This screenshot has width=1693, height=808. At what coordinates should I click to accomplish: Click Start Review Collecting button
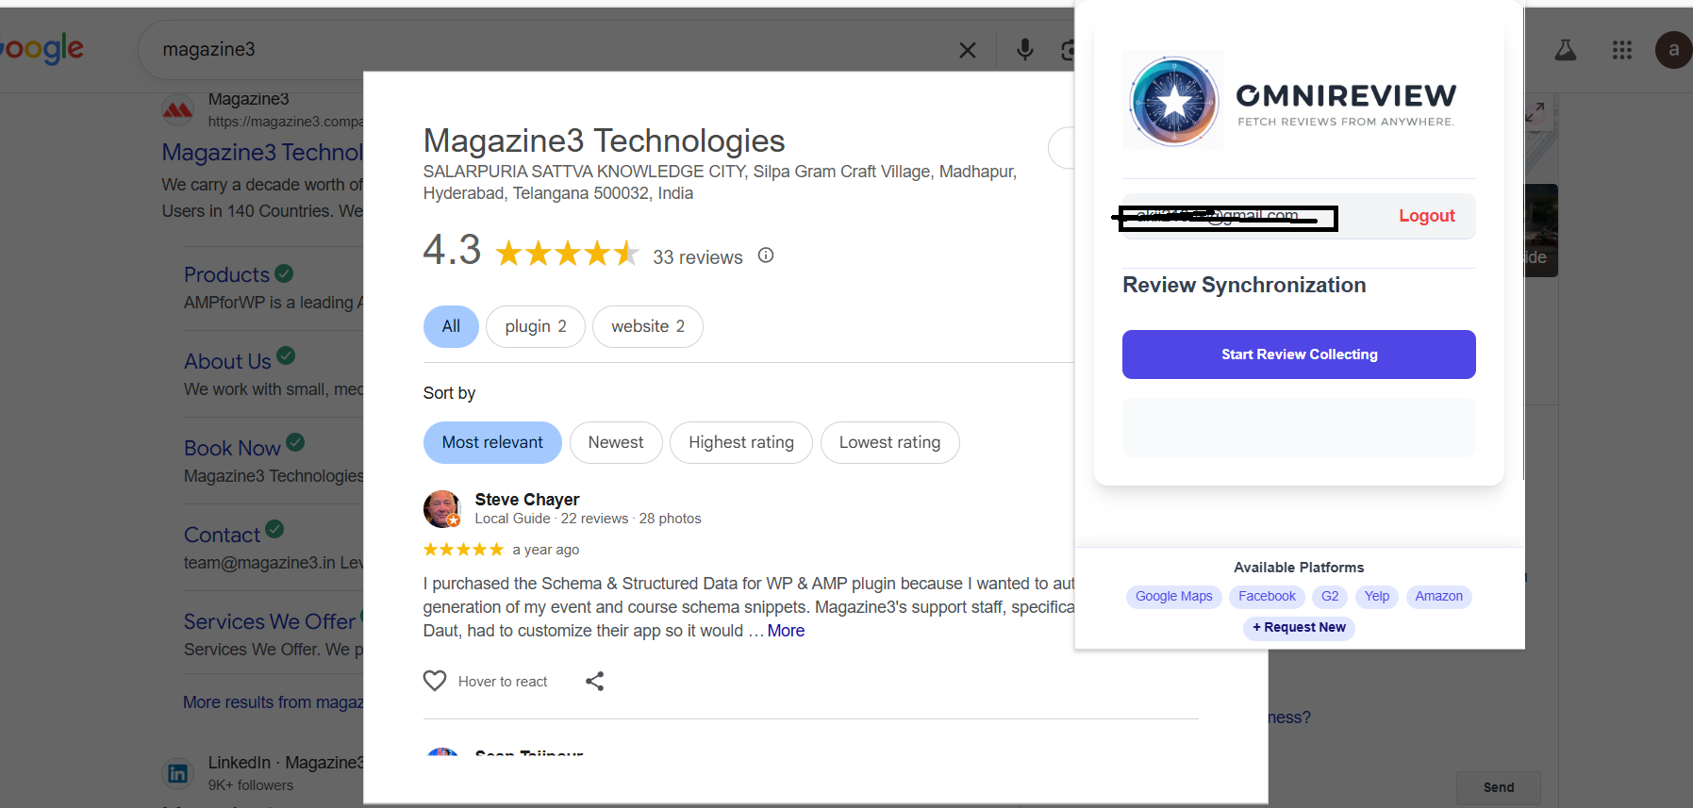point(1298,355)
